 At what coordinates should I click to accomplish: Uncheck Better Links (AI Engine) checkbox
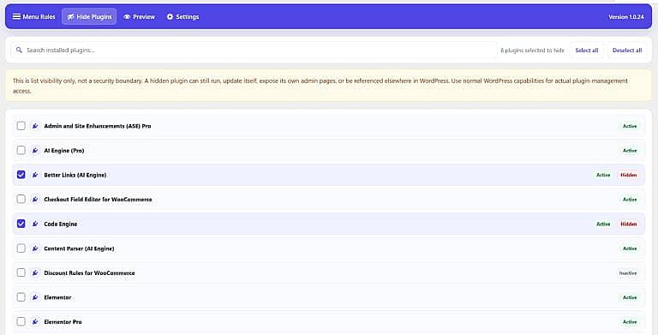click(x=21, y=175)
